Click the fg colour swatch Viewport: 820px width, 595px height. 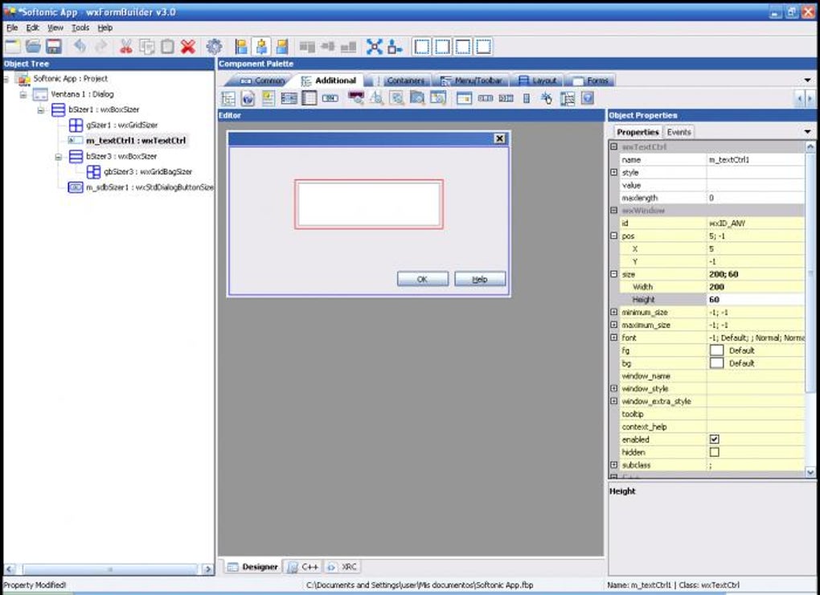[x=716, y=351]
